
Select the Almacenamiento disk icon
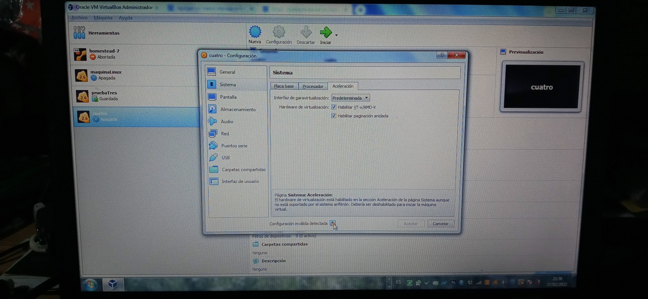click(x=212, y=109)
